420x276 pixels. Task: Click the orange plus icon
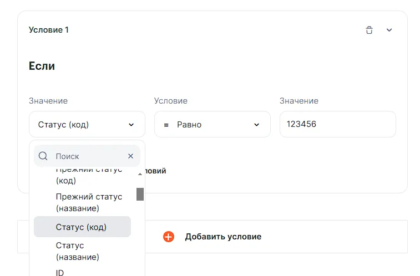pyautogui.click(x=169, y=237)
